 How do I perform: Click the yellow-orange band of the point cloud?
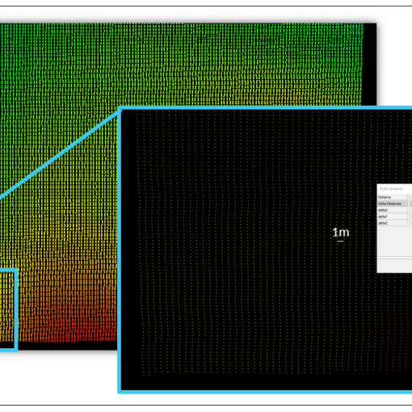coord(67,283)
